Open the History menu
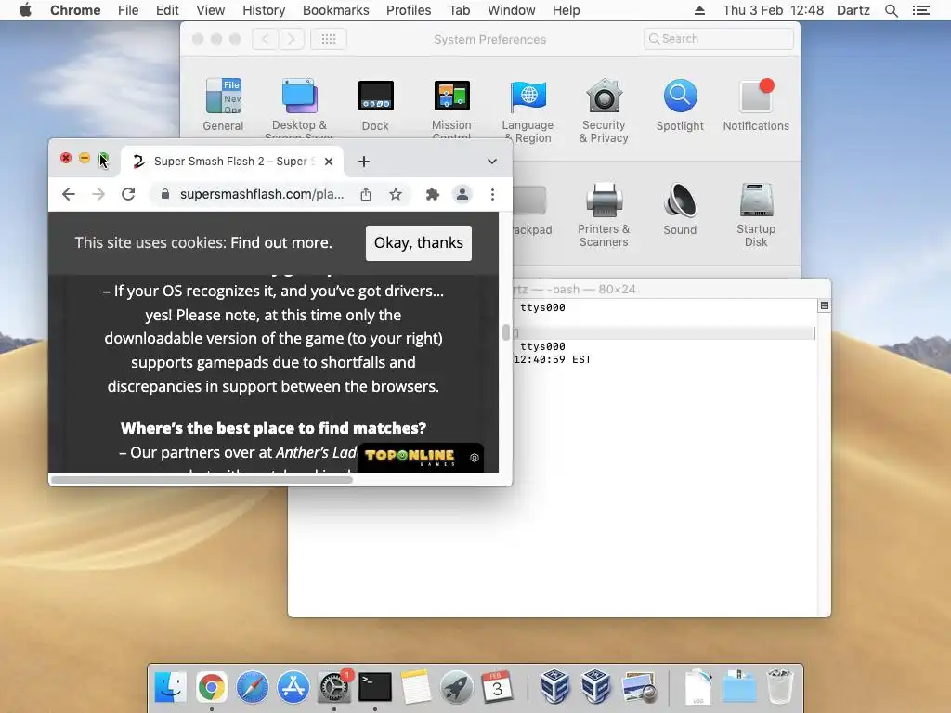 (x=264, y=10)
